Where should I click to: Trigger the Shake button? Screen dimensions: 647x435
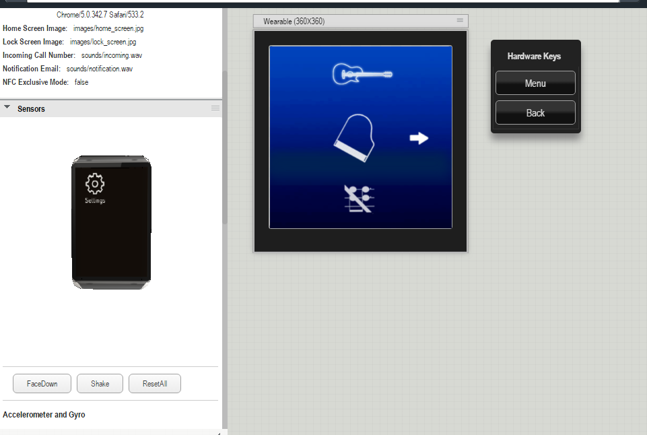click(x=100, y=384)
